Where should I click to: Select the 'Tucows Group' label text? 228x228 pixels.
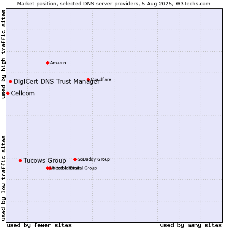(x=45, y=160)
